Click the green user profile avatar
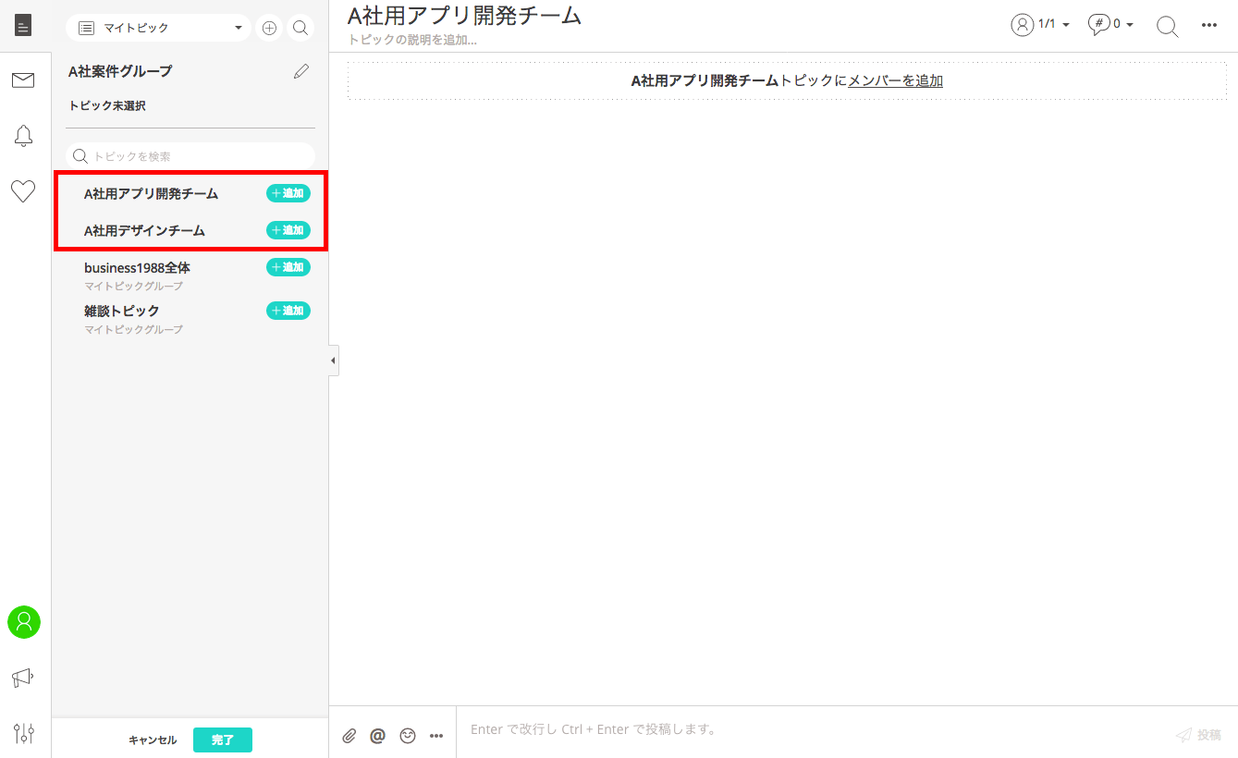The height and width of the screenshot is (758, 1238). click(x=24, y=622)
